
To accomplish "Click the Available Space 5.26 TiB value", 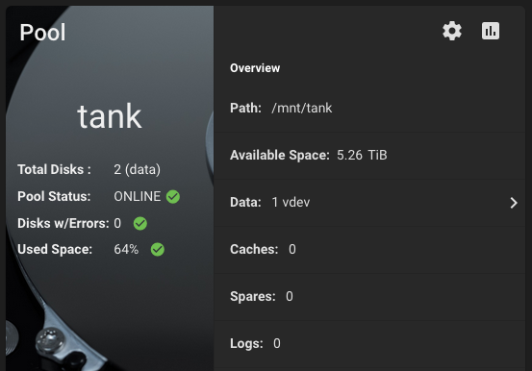I will click(362, 156).
